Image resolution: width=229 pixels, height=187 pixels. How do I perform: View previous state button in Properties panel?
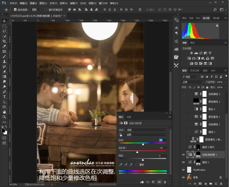pos(148,182)
